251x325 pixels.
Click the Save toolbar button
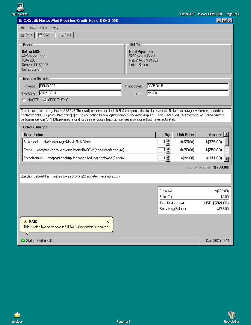pos(45,35)
